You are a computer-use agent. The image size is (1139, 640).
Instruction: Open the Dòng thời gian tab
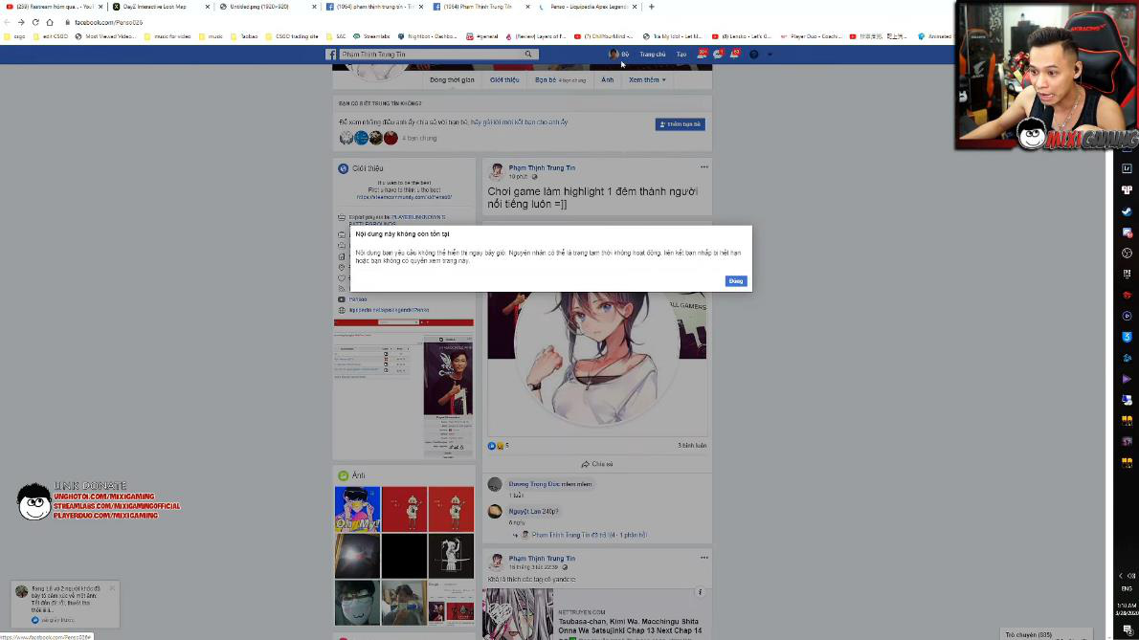point(452,80)
